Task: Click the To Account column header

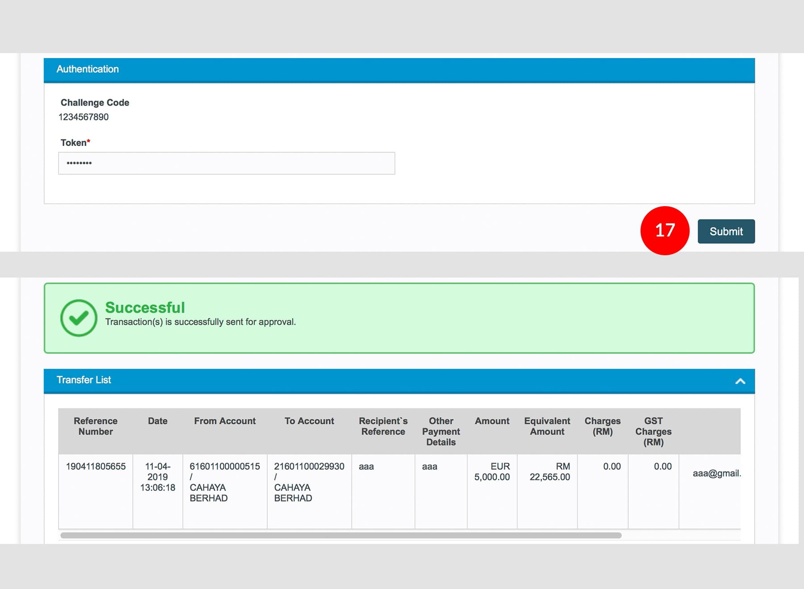Action: (x=309, y=421)
